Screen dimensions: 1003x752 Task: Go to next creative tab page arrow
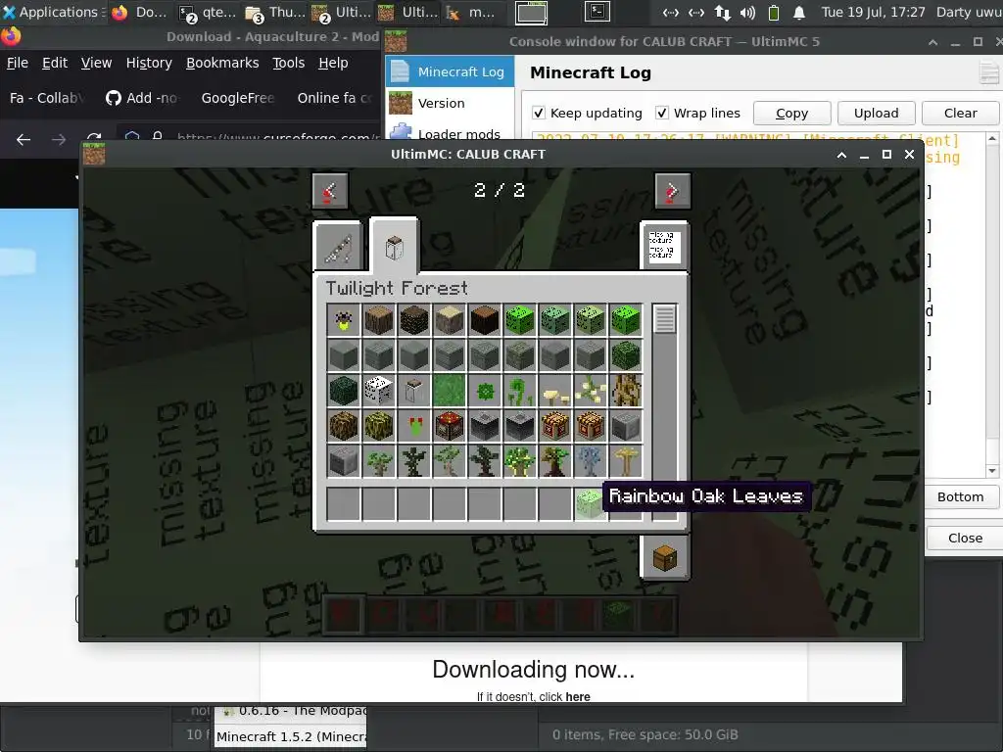coord(672,191)
